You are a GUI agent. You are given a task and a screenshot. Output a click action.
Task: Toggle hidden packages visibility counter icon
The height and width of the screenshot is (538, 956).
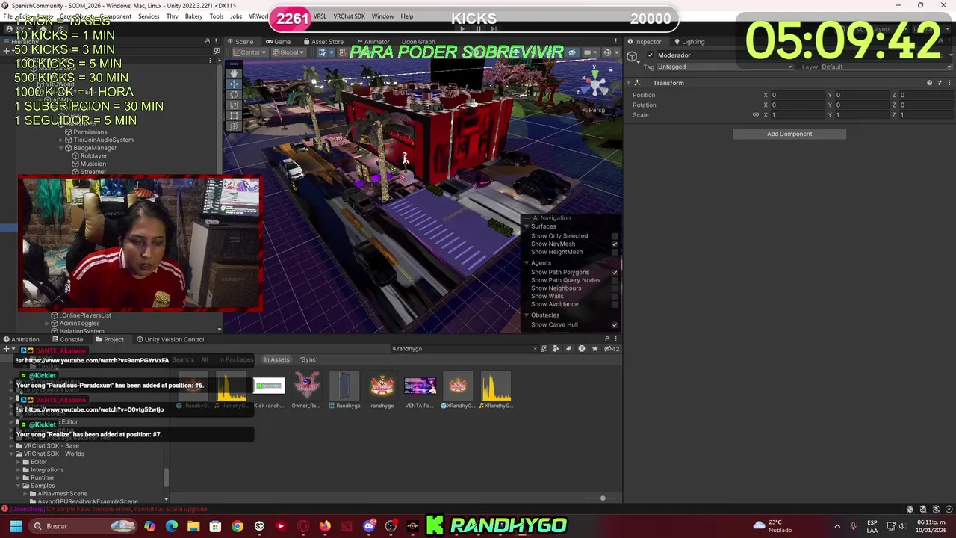click(x=611, y=349)
